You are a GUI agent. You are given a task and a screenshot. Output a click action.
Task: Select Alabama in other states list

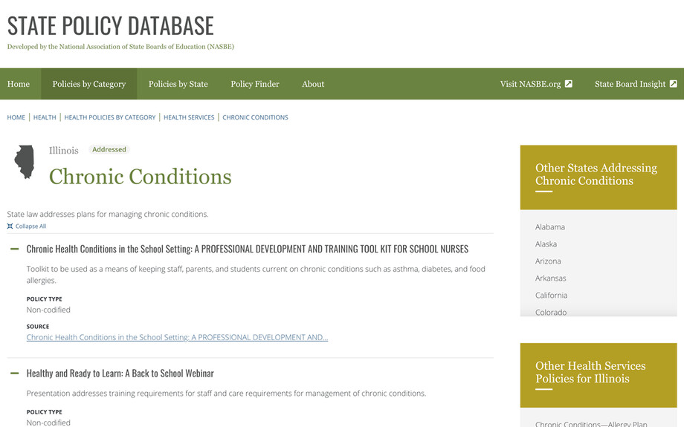549,227
